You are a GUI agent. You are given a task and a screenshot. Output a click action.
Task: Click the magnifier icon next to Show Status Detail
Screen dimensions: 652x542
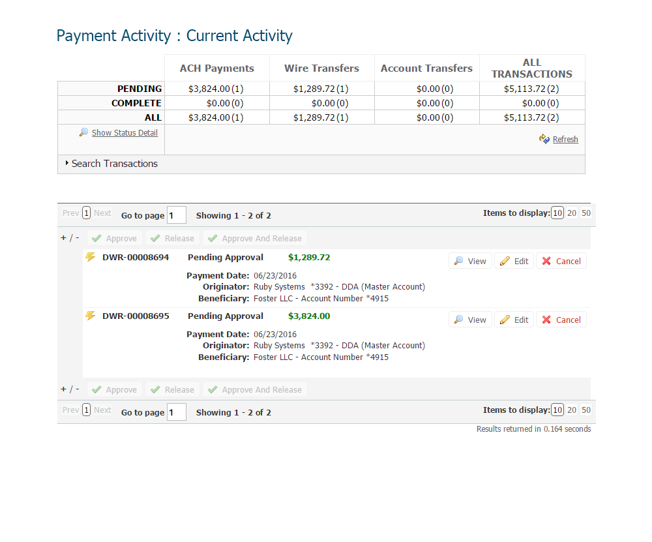pyautogui.click(x=83, y=132)
